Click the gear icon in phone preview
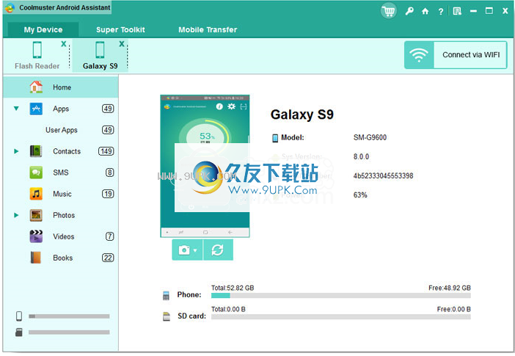The image size is (515, 356). click(x=232, y=106)
